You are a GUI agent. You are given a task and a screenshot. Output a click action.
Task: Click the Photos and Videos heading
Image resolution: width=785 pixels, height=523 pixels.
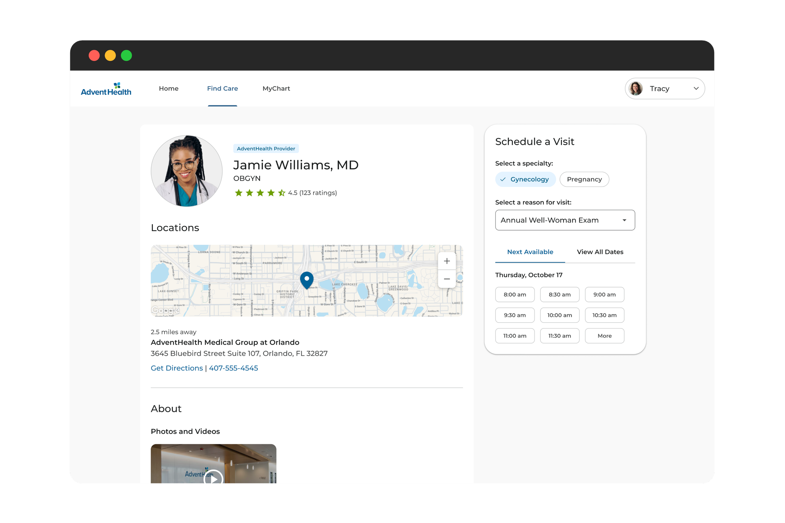coord(185,432)
